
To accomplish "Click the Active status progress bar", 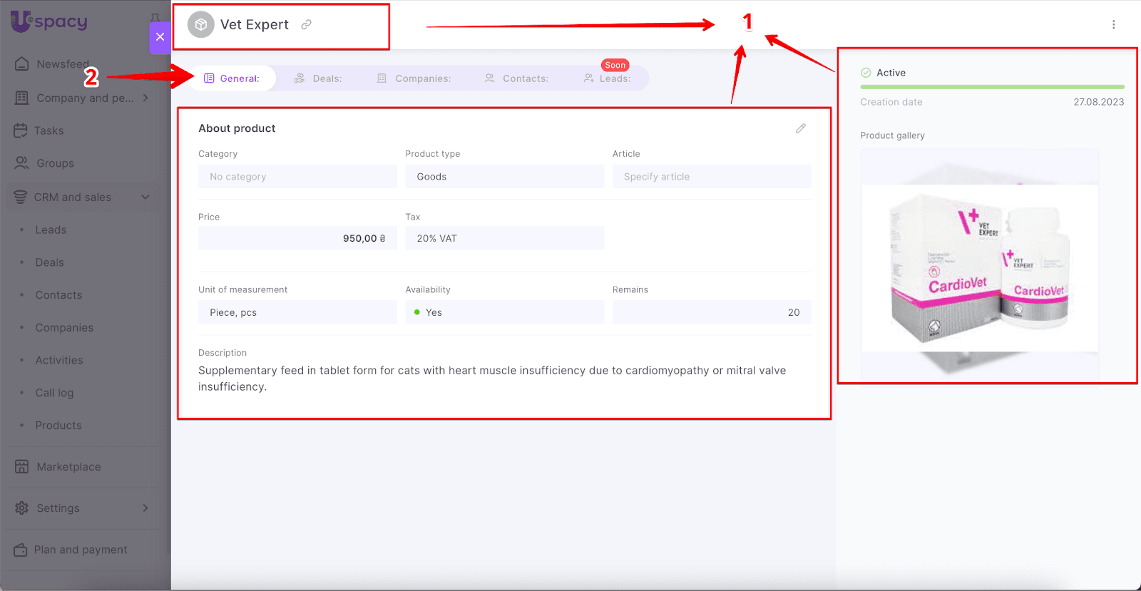I will [x=991, y=87].
